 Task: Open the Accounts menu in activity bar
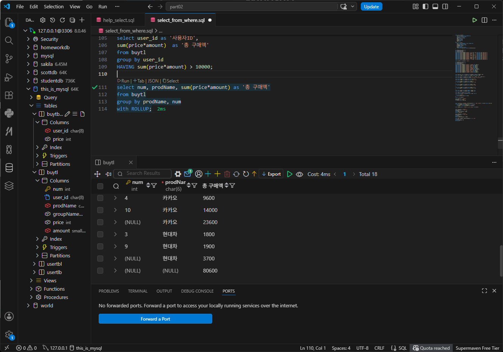click(x=9, y=316)
